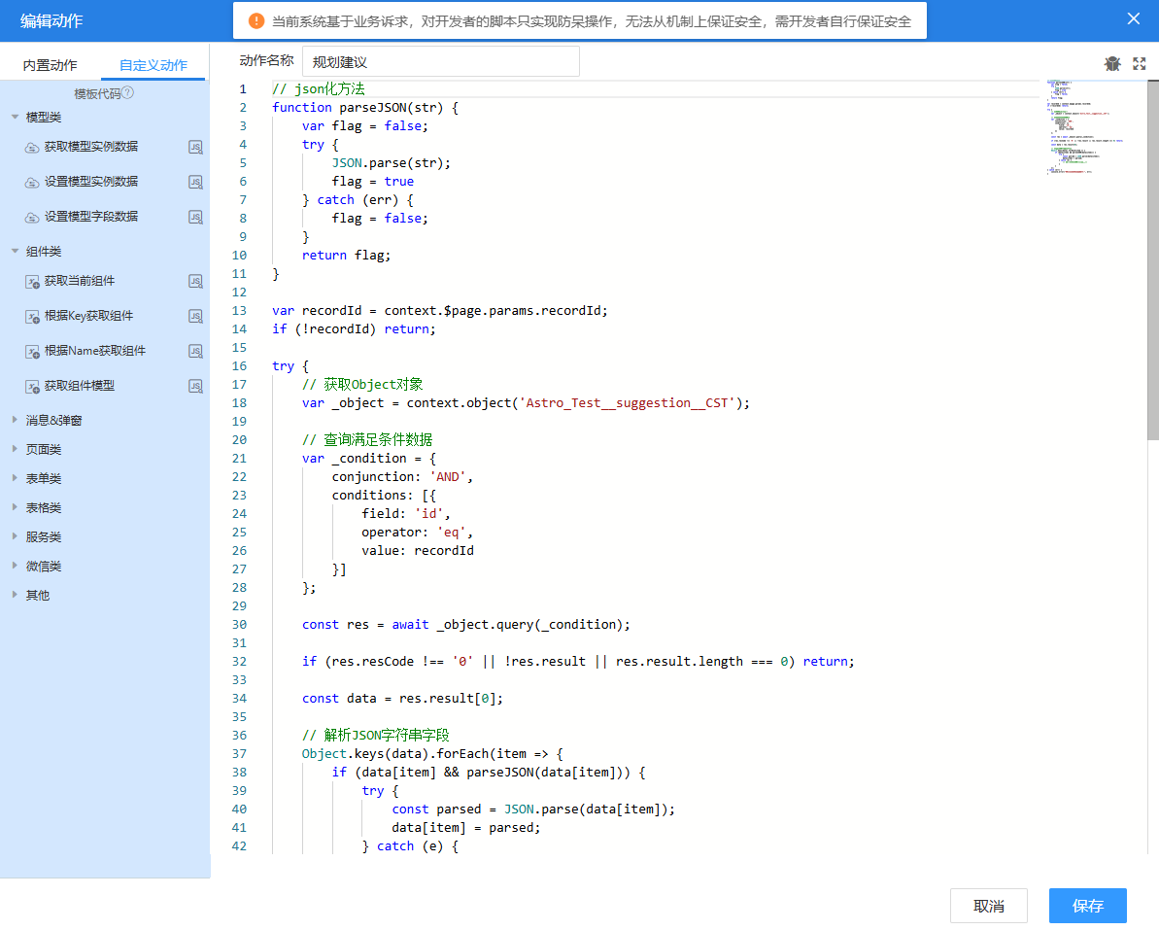The height and width of the screenshot is (930, 1159).
Task: Expand the 其他 category
Action: [x=15, y=595]
